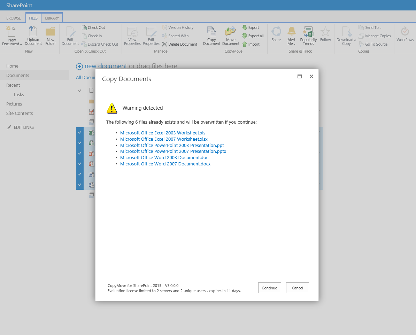Click the folder icon in document list
Screen dimensions: 416x335
tap(92, 101)
